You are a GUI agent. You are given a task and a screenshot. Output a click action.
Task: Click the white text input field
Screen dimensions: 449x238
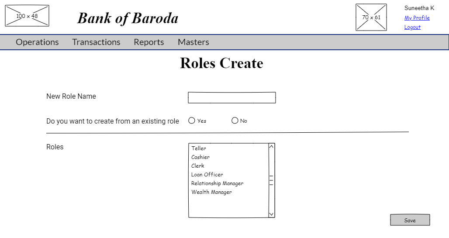coord(231,98)
